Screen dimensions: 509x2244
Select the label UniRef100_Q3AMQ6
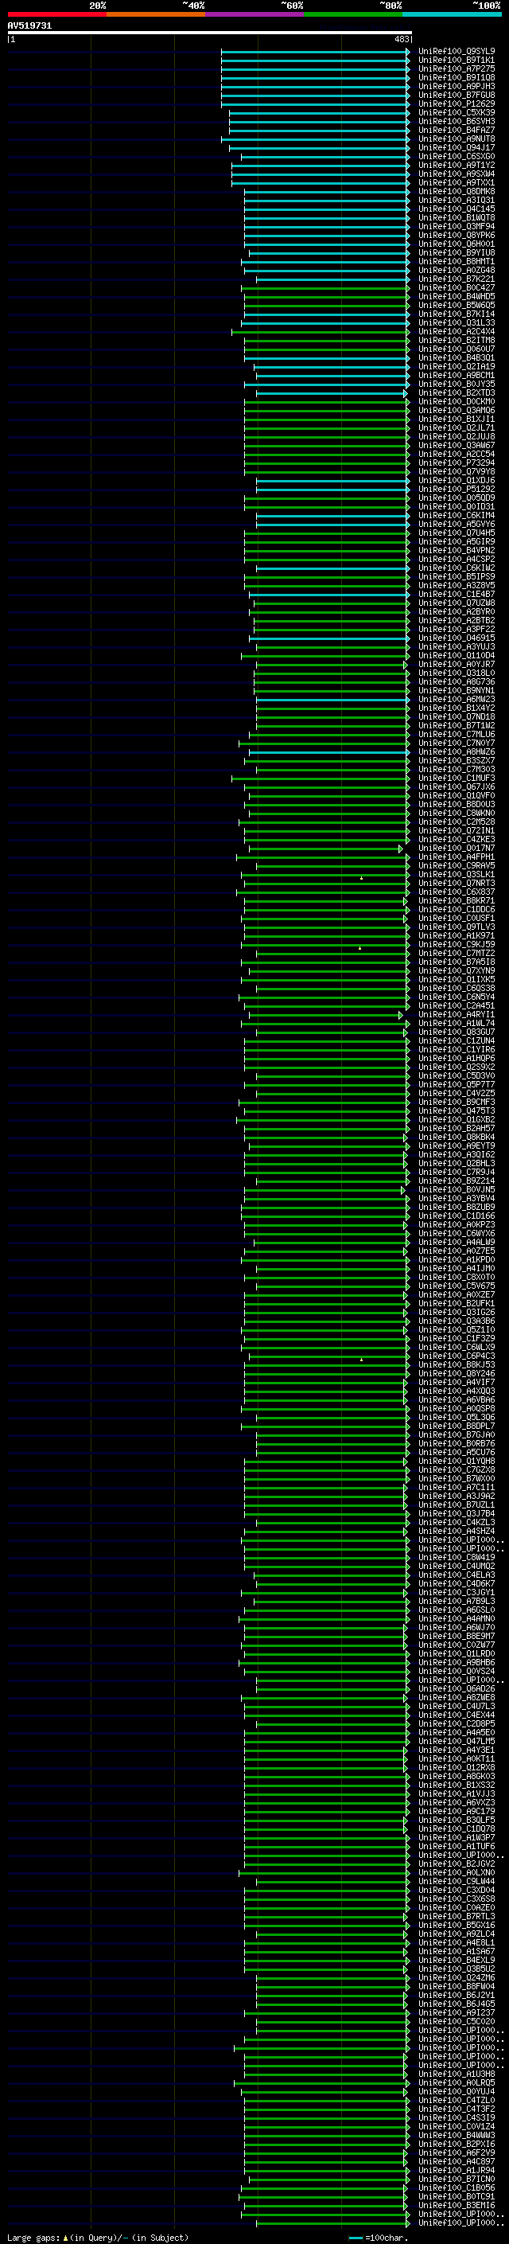pos(457,410)
